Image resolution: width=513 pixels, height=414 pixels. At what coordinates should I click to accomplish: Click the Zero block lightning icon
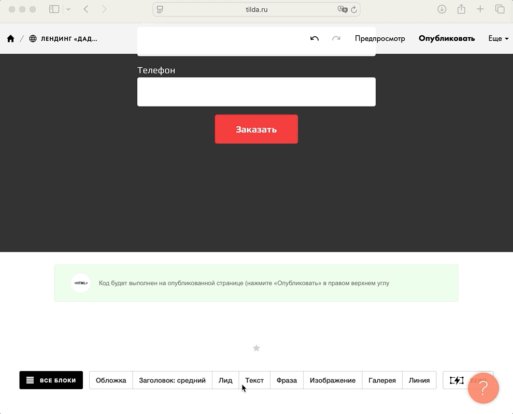pyautogui.click(x=457, y=380)
